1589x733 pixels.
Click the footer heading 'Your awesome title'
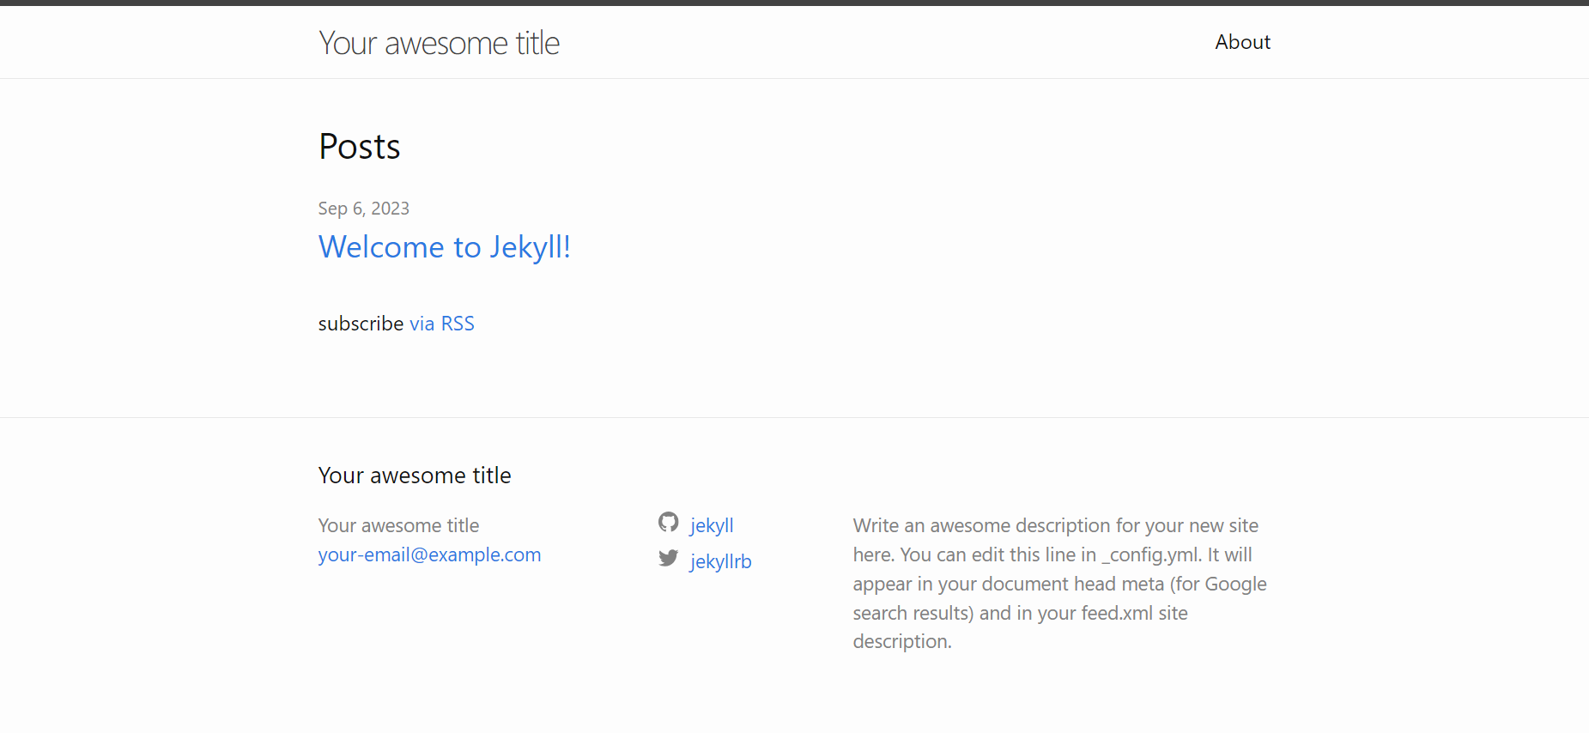[x=415, y=476]
